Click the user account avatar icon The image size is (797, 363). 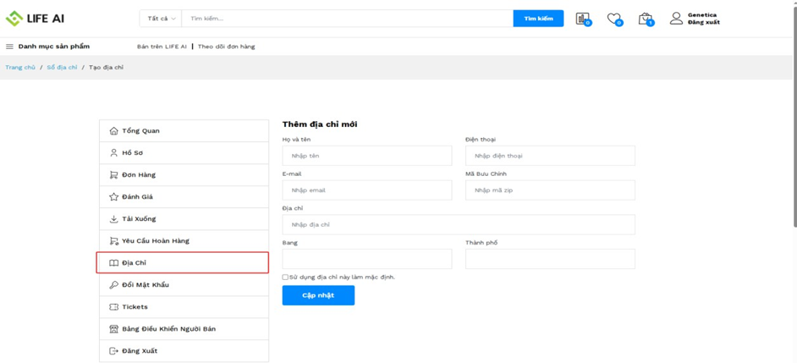click(x=676, y=18)
